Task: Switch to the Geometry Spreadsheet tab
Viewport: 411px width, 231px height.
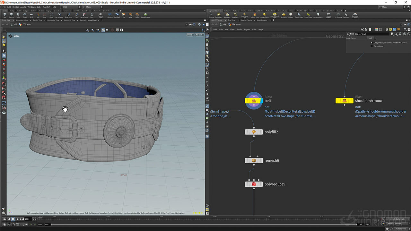Action: click(x=88, y=20)
